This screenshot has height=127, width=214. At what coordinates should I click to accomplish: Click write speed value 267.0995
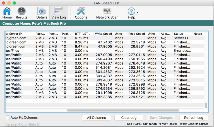click(x=104, y=55)
